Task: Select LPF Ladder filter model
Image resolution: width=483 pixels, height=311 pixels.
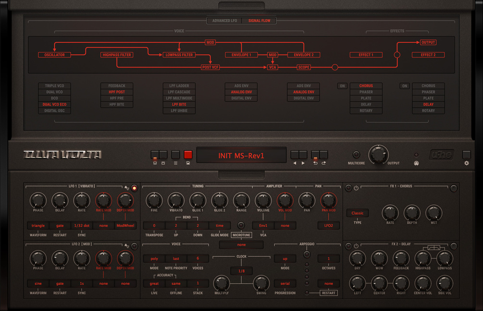Action: 179,86
